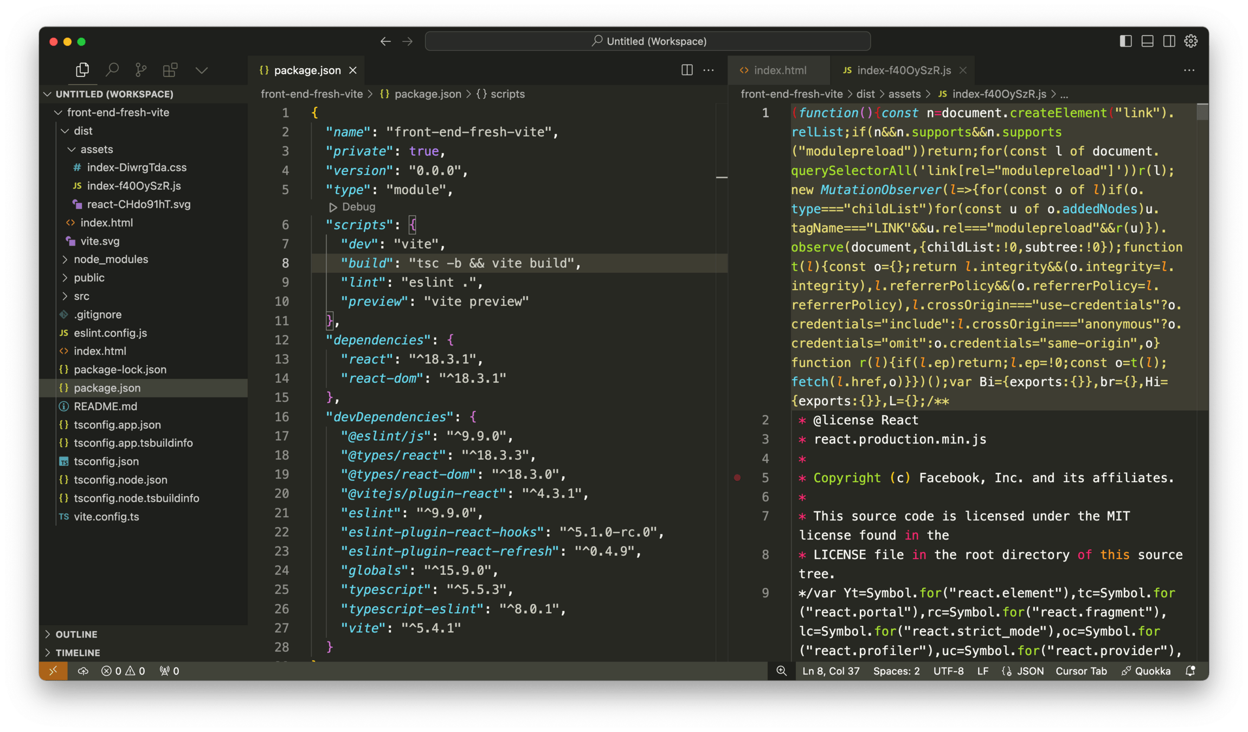Screen dimensions: 1248x732
Task: Open the Search view in activity bar
Action: (112, 70)
